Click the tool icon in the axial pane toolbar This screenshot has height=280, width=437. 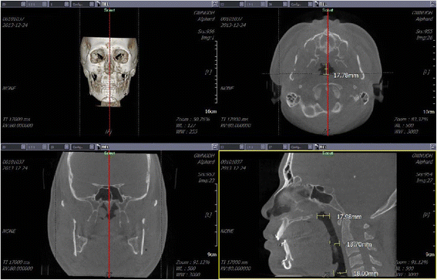[317, 4]
